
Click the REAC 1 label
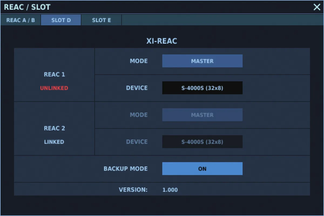coord(55,74)
